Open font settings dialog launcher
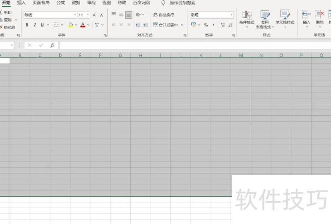This screenshot has width=331, height=224. pos(105,36)
